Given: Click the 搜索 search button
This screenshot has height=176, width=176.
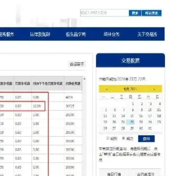Looking at the screenshot, I should click(x=135, y=13).
